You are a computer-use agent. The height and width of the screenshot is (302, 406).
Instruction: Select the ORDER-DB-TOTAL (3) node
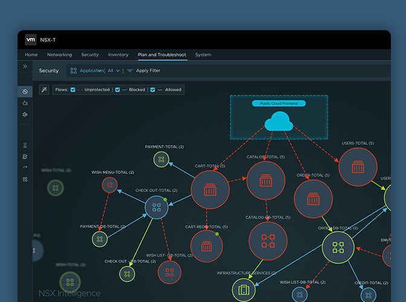tap(338, 248)
